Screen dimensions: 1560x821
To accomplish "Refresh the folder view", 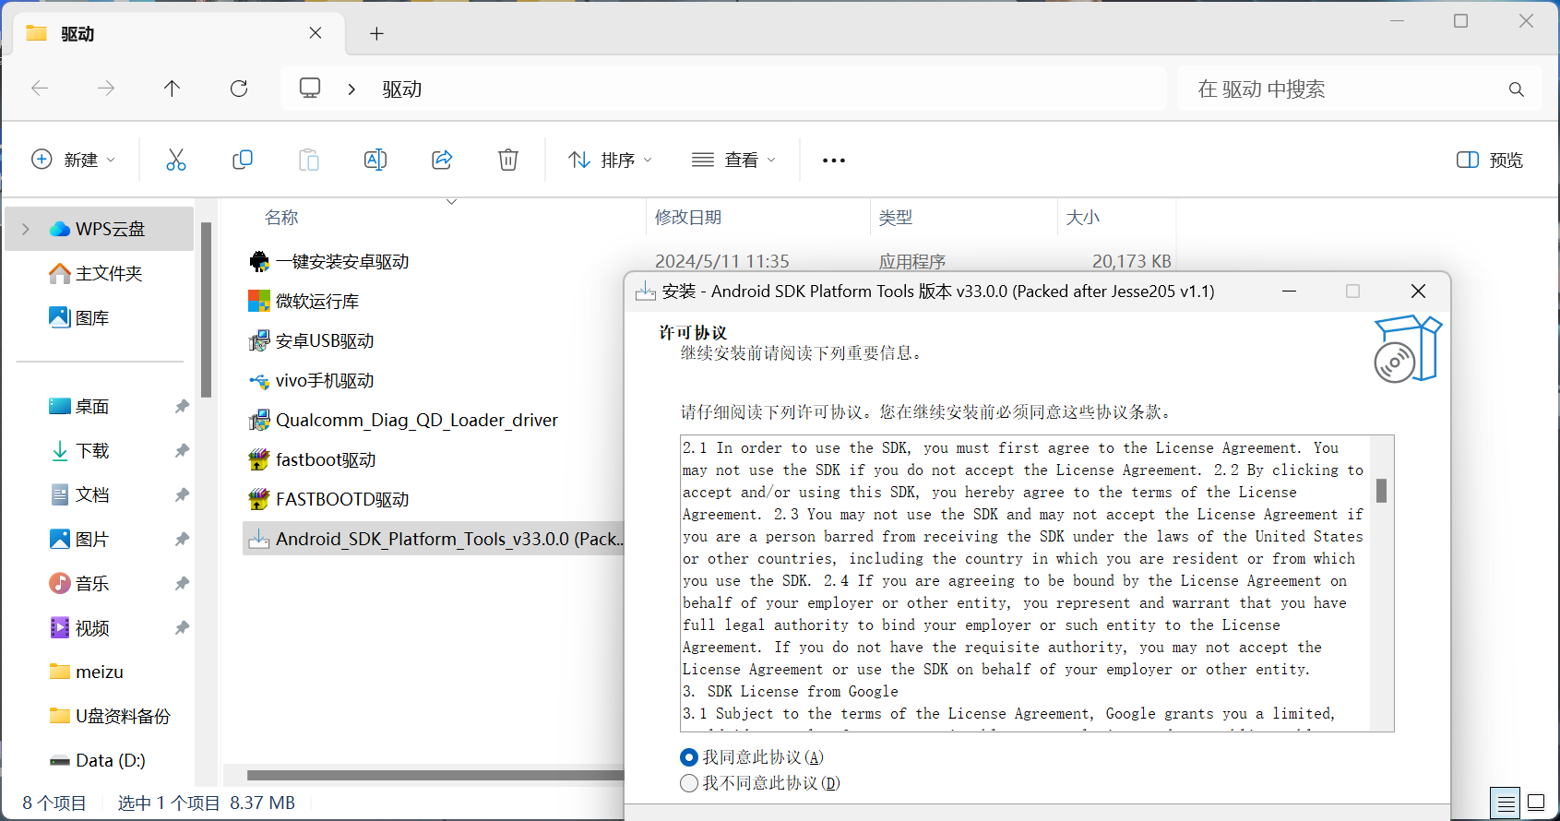I will coord(239,89).
